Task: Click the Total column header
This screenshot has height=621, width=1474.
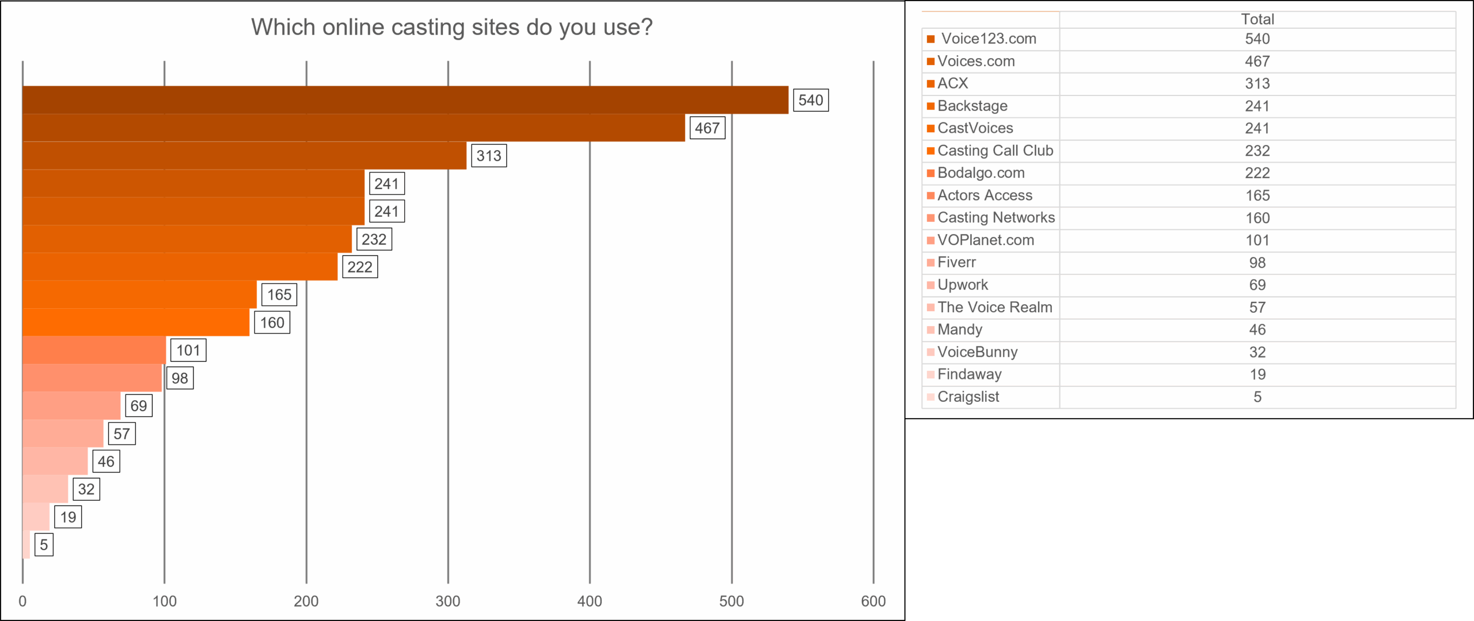Action: [1257, 20]
